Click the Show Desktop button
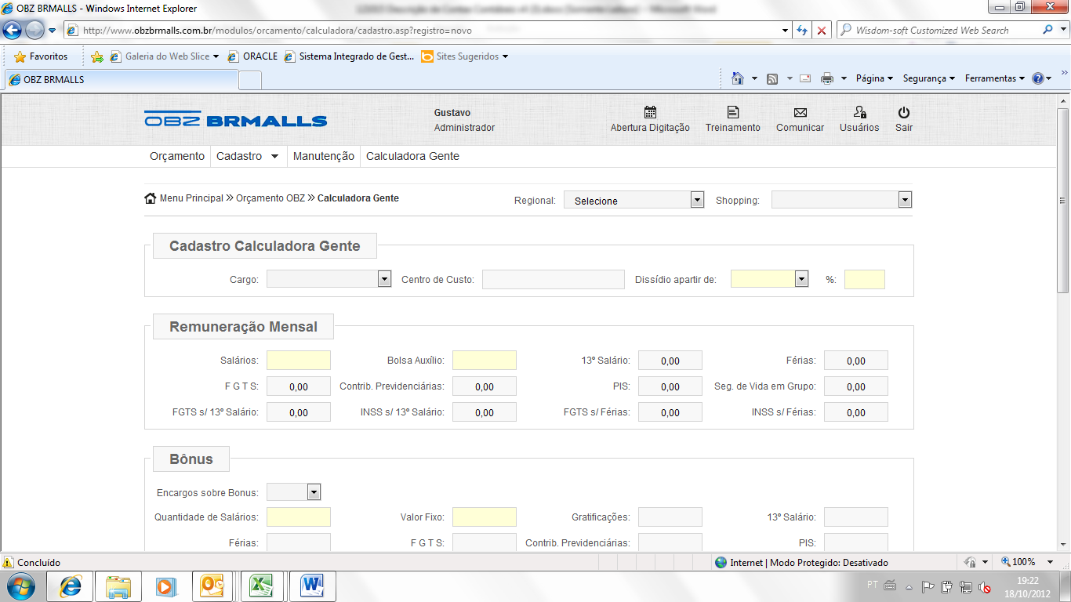The width and height of the screenshot is (1071, 602). pyautogui.click(x=1066, y=586)
